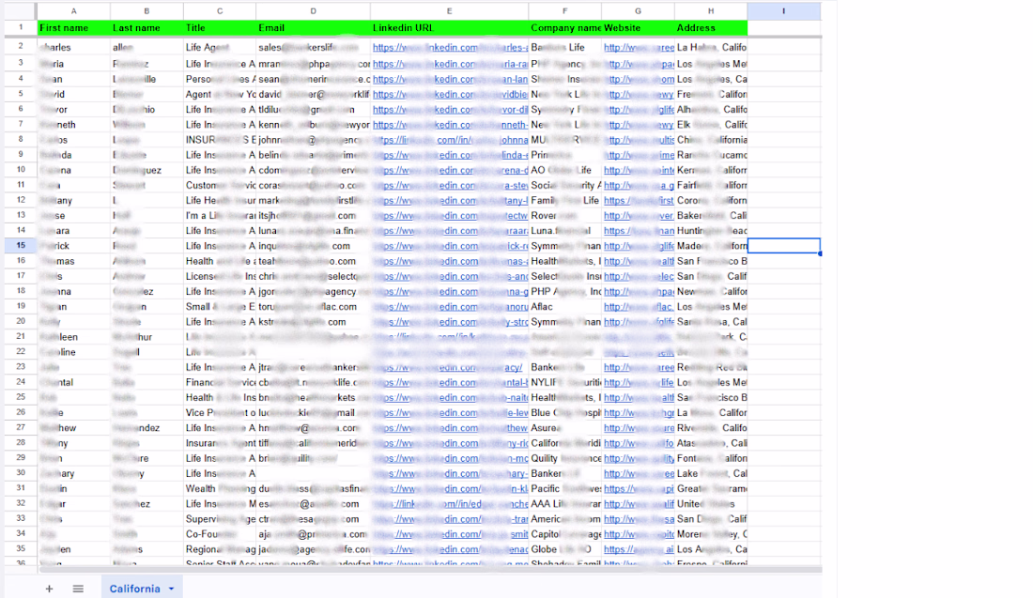Click the Website header cell
The image size is (1033, 598).
coord(638,27)
